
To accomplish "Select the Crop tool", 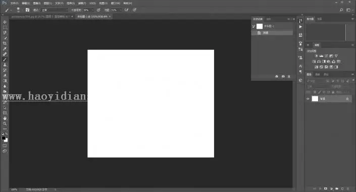I will coord(5,43).
